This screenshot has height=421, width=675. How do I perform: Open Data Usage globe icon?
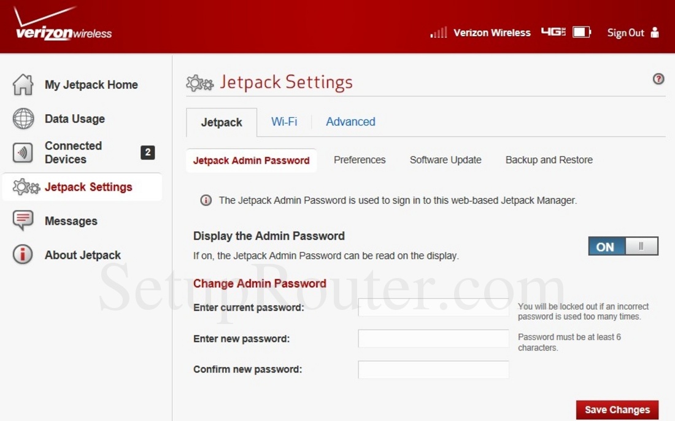(x=23, y=118)
